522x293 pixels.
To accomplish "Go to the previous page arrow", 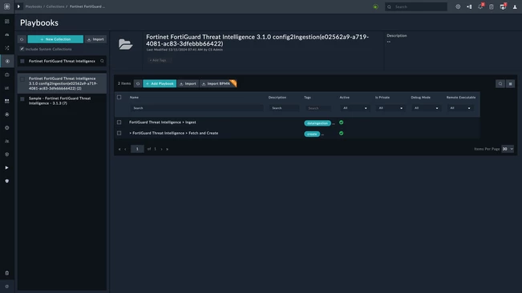I will (125, 149).
